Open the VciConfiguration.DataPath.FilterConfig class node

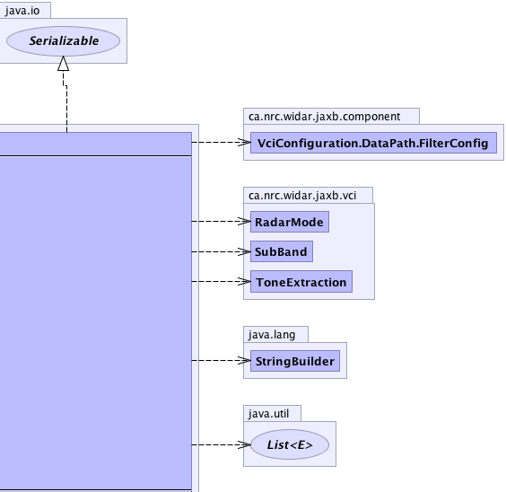point(373,143)
